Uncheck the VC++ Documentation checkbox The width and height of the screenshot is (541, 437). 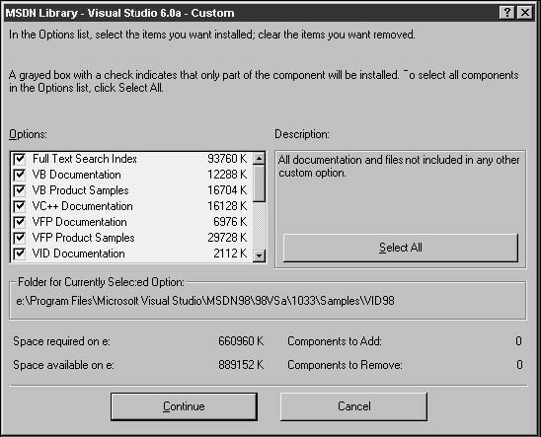tap(20, 206)
